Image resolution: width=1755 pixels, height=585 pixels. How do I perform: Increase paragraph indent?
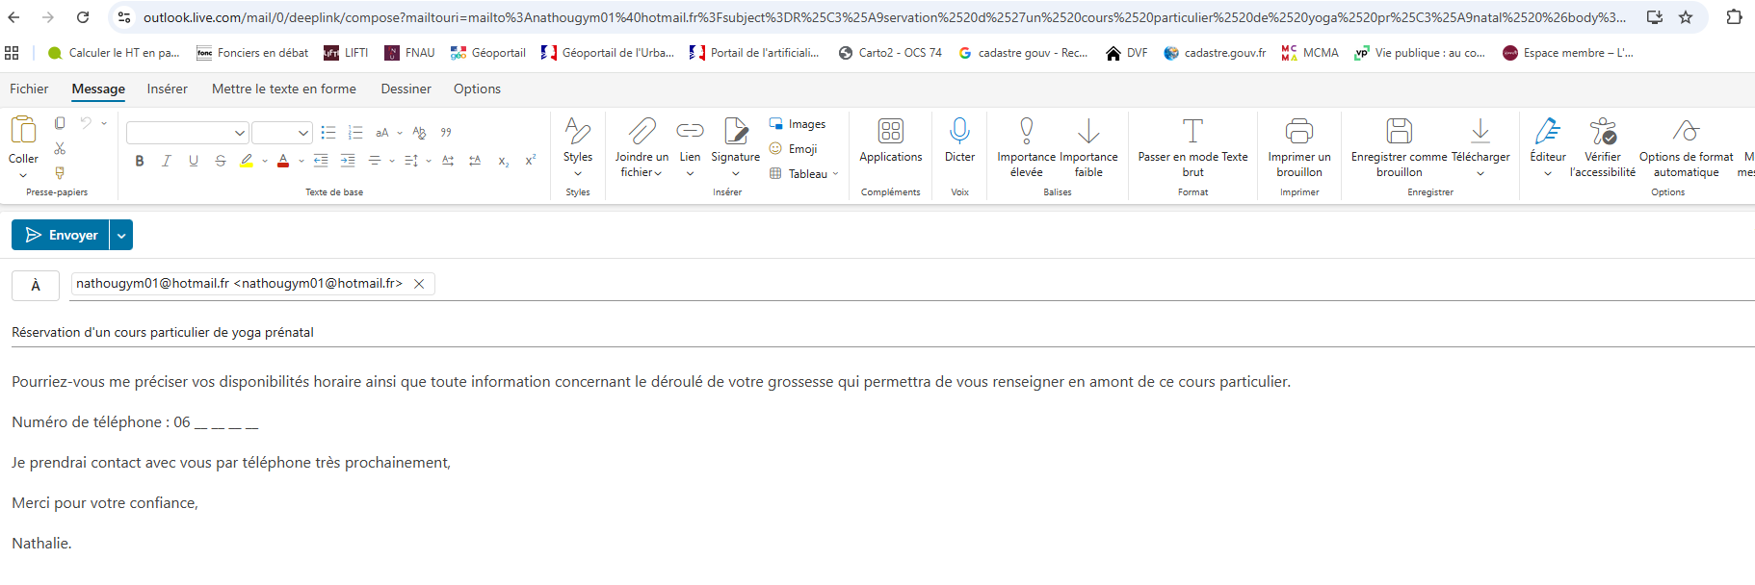click(348, 161)
